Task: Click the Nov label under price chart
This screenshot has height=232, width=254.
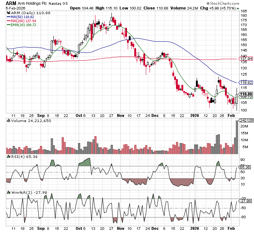Action: (x=120, y=115)
